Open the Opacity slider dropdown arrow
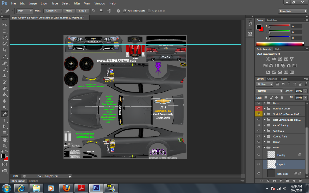 pyautogui.click(x=305, y=91)
